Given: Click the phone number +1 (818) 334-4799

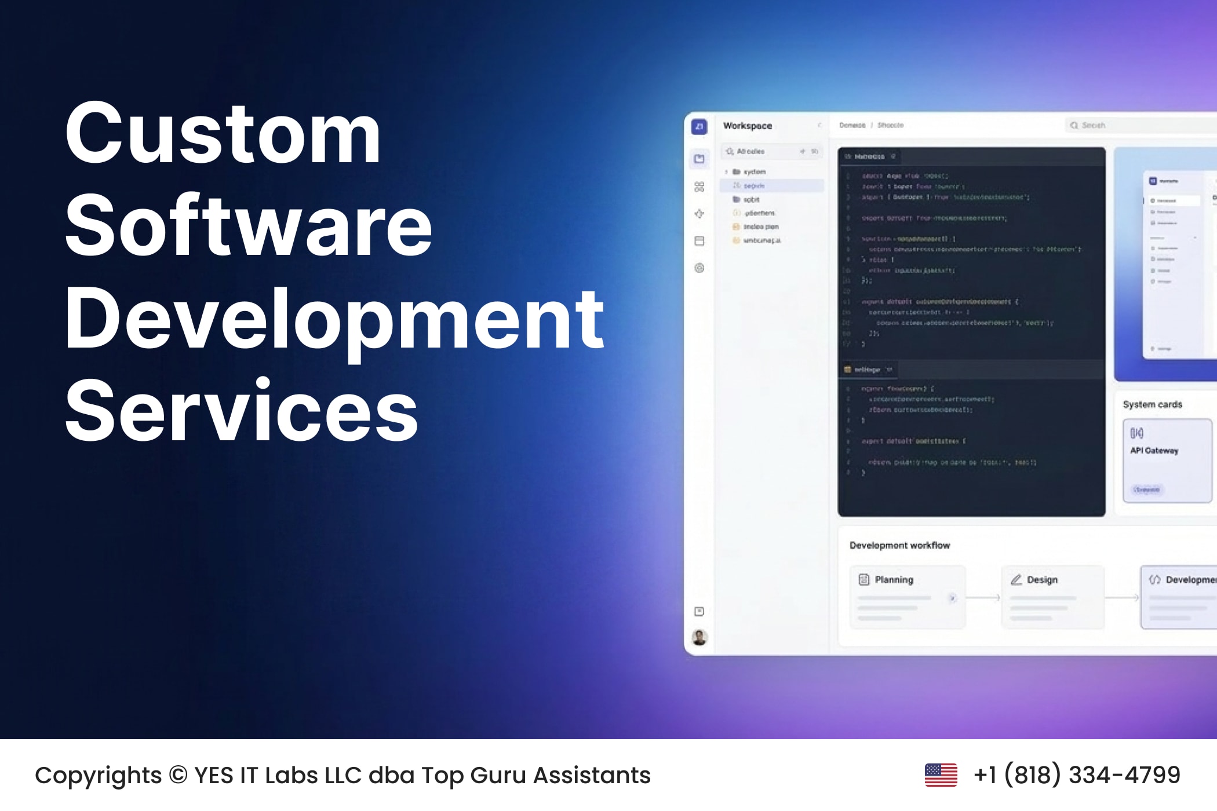Looking at the screenshot, I should pyautogui.click(x=1077, y=775).
